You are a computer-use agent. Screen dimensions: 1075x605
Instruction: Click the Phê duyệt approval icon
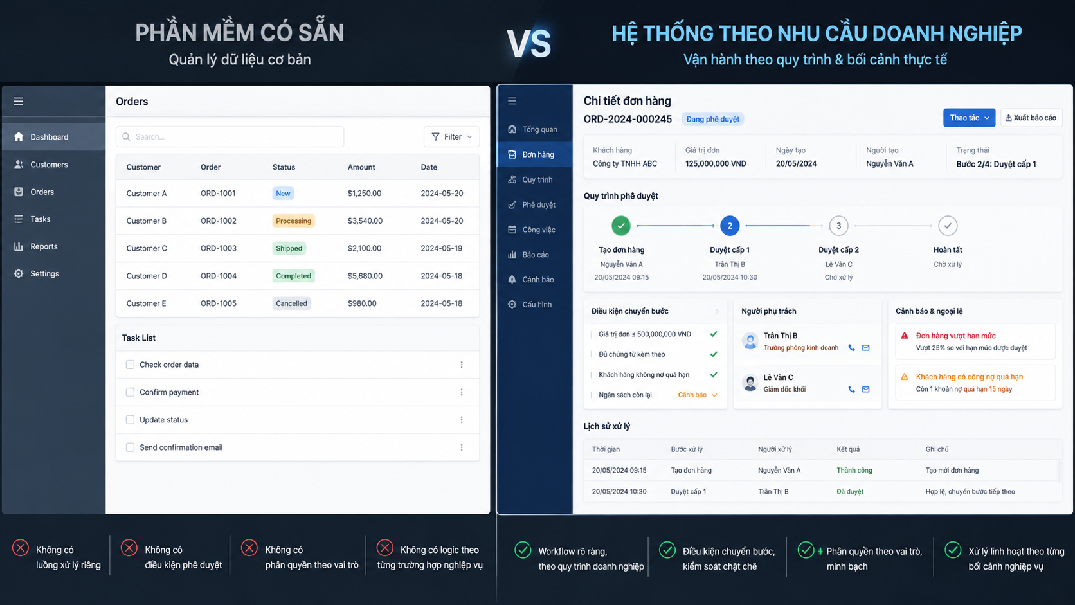512,204
